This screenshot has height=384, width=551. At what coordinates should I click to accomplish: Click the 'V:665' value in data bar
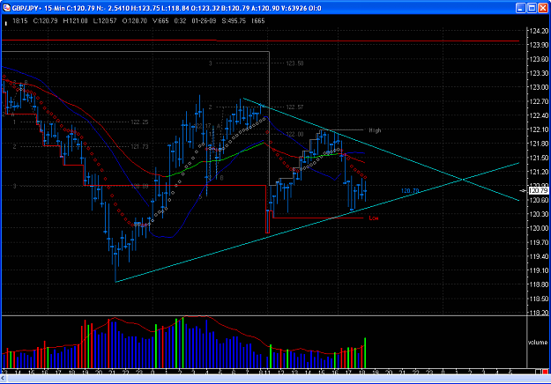pyautogui.click(x=160, y=21)
